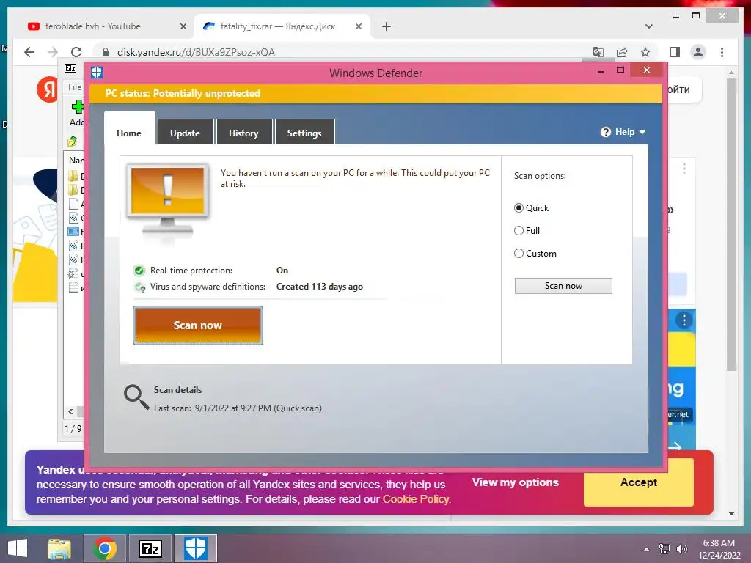Close the fatality_fix.rar browser tab
The height and width of the screenshot is (563, 751).
pos(358,26)
